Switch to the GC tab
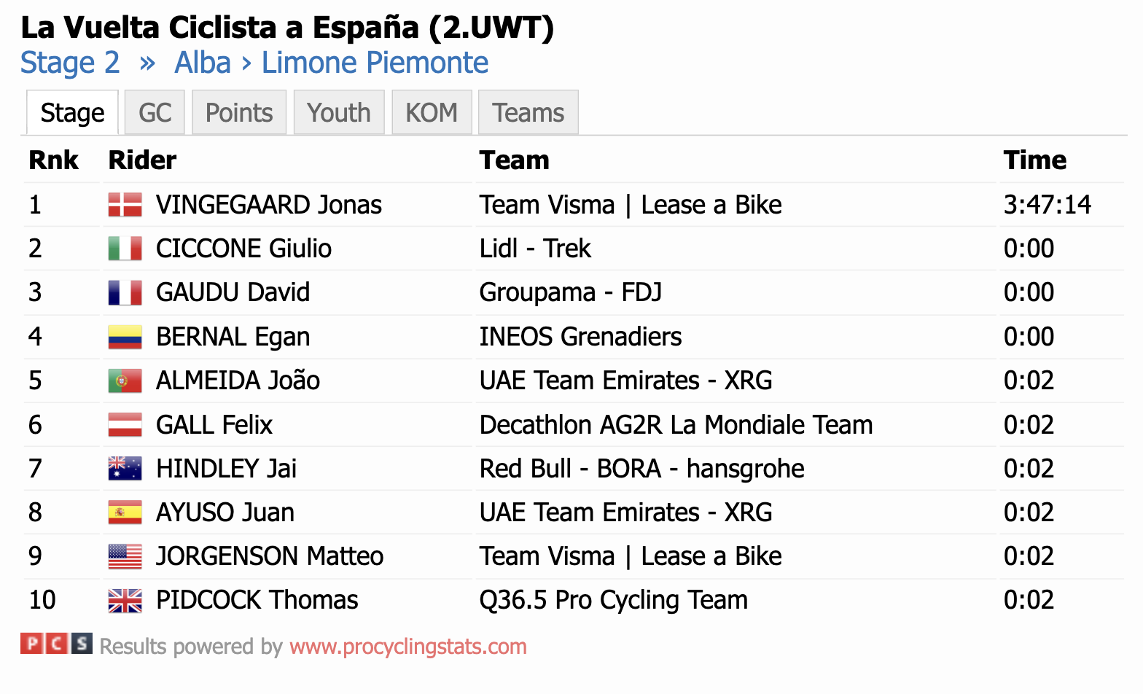Viewport: 1143px width, 694px height. click(x=155, y=112)
